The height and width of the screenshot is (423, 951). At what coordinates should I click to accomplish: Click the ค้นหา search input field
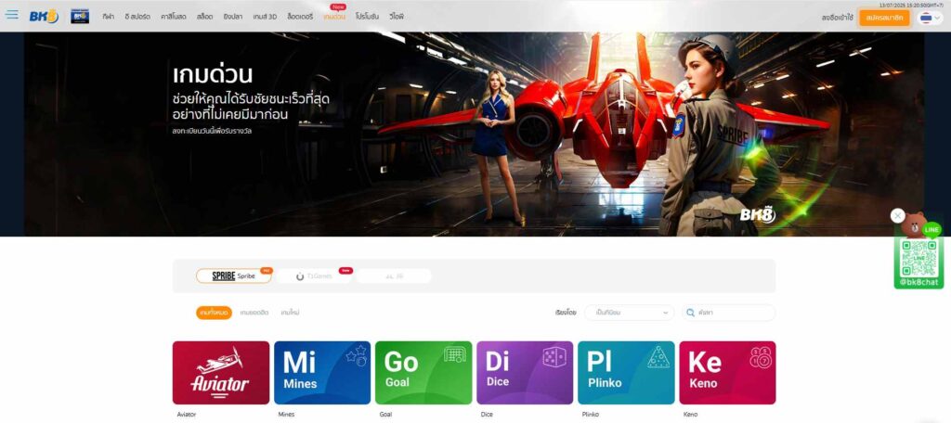pos(728,313)
